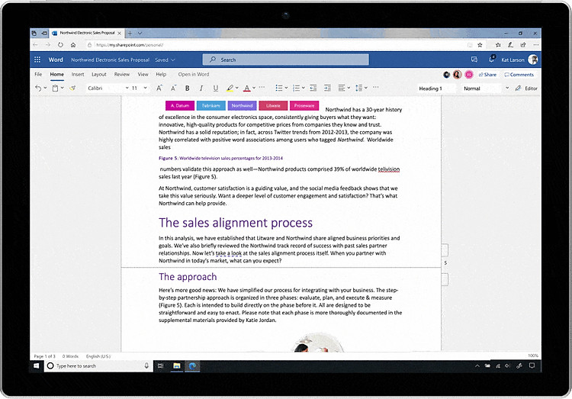The width and height of the screenshot is (572, 399).
Task: Open the Word app launcher waffle icon
Action: 37,60
